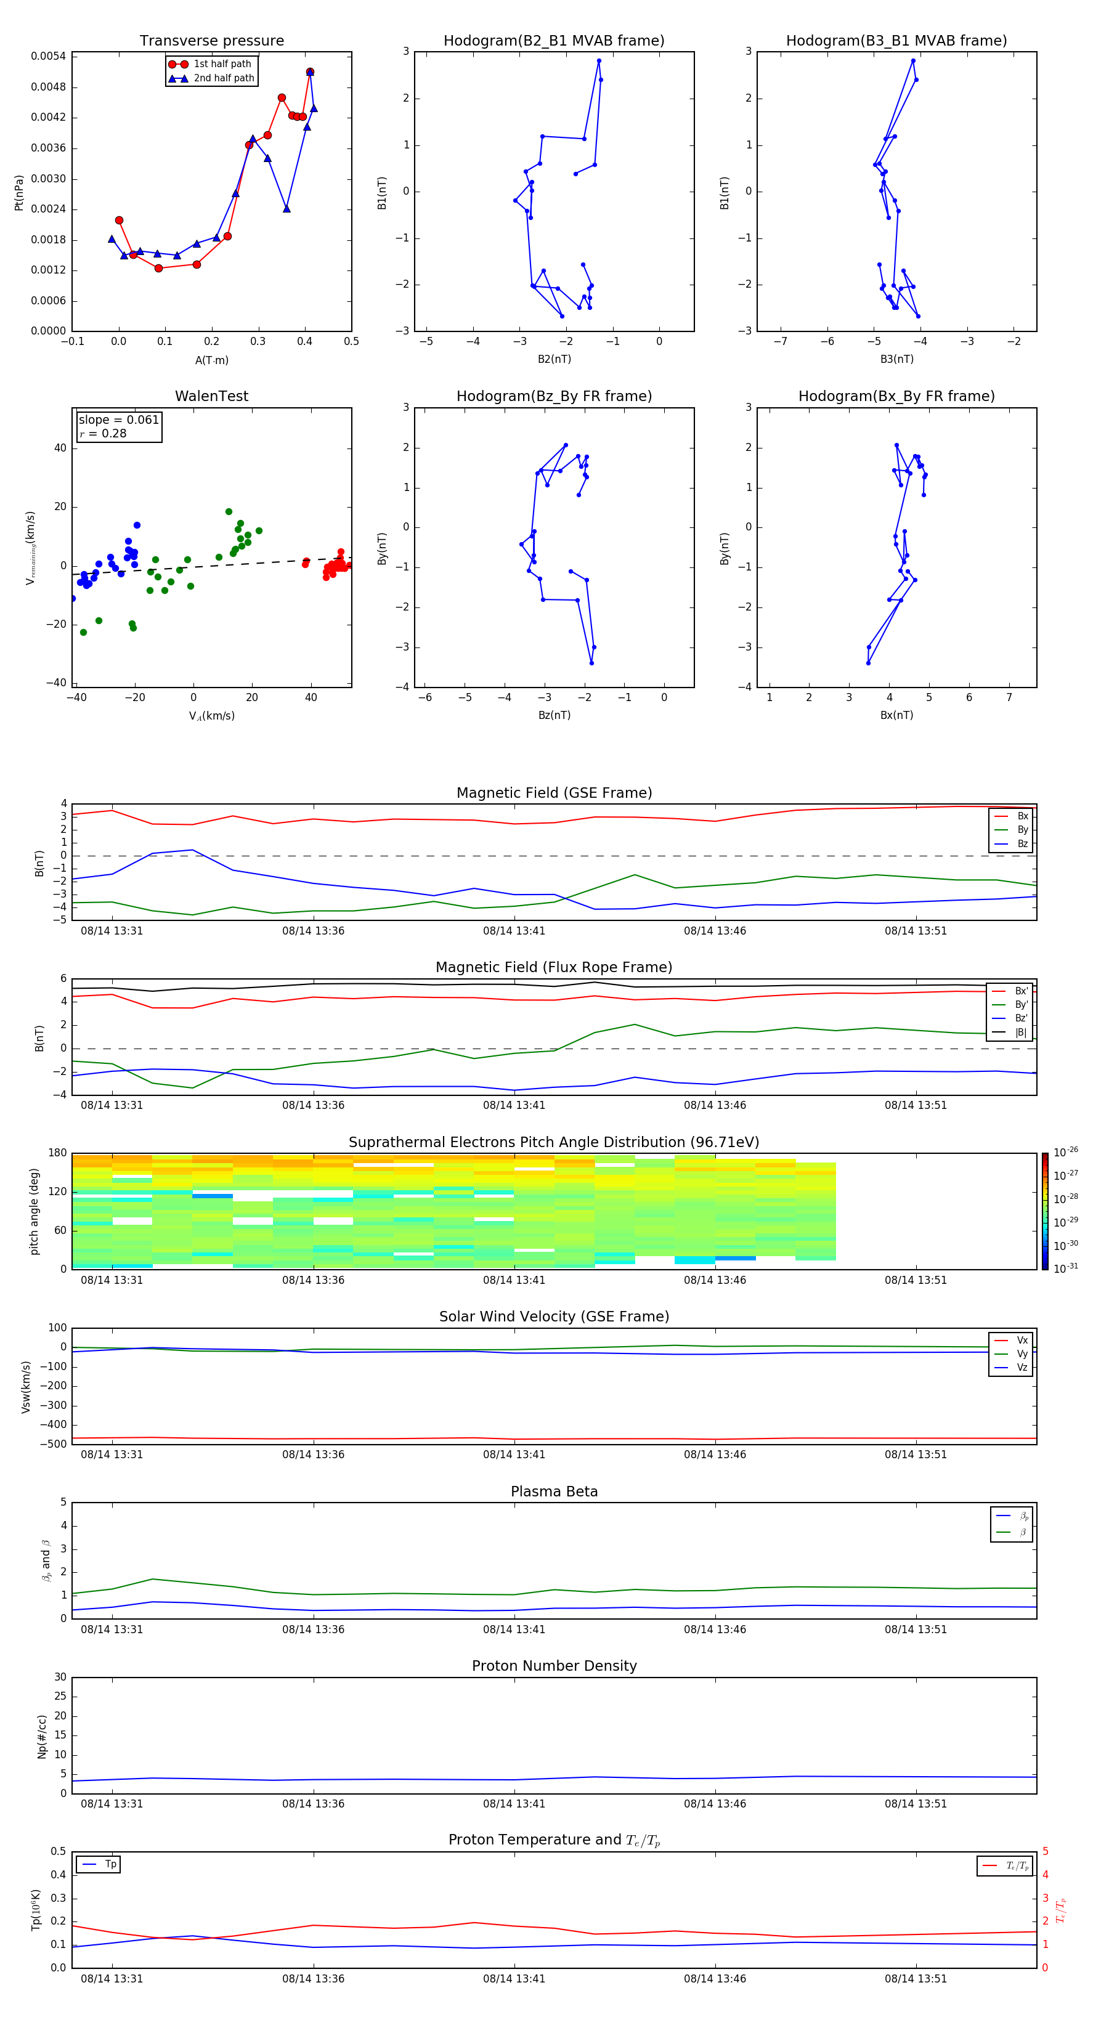This screenshot has height=2033, width=1109.
Task: Click the "B2(nT)" x-axis label
Action: coord(554,359)
